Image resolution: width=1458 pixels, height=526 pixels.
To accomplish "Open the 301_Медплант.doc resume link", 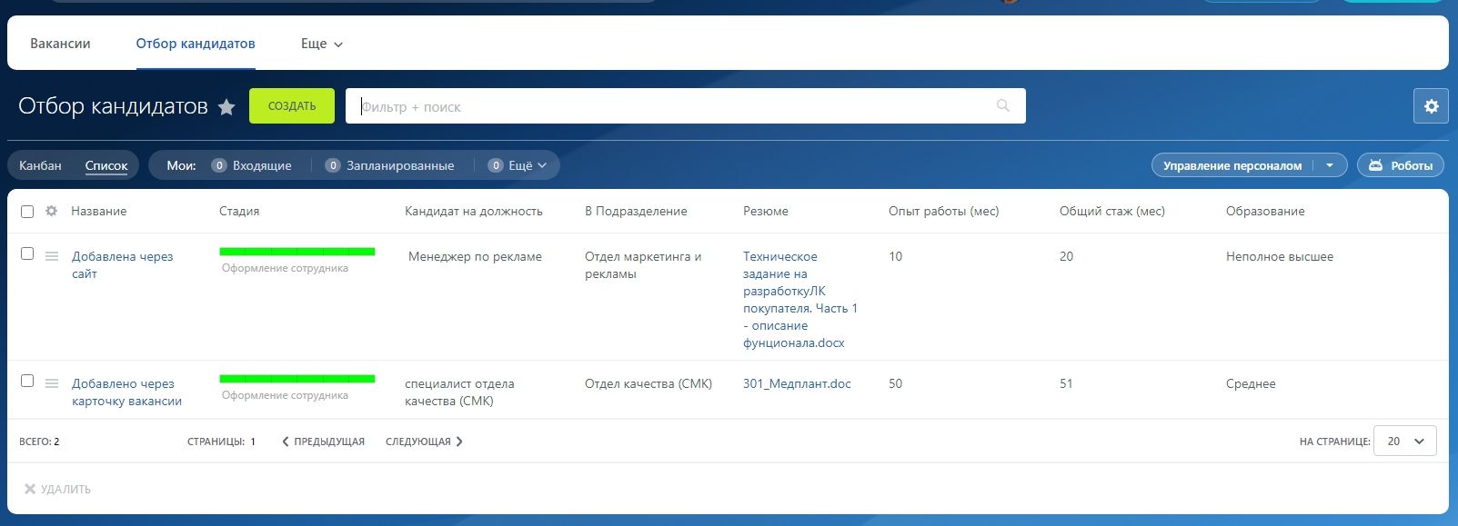I will [x=797, y=383].
